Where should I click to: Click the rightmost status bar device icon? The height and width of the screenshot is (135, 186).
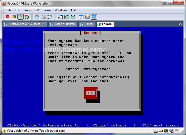click(177, 131)
